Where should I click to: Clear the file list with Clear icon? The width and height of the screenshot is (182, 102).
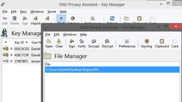59,43
